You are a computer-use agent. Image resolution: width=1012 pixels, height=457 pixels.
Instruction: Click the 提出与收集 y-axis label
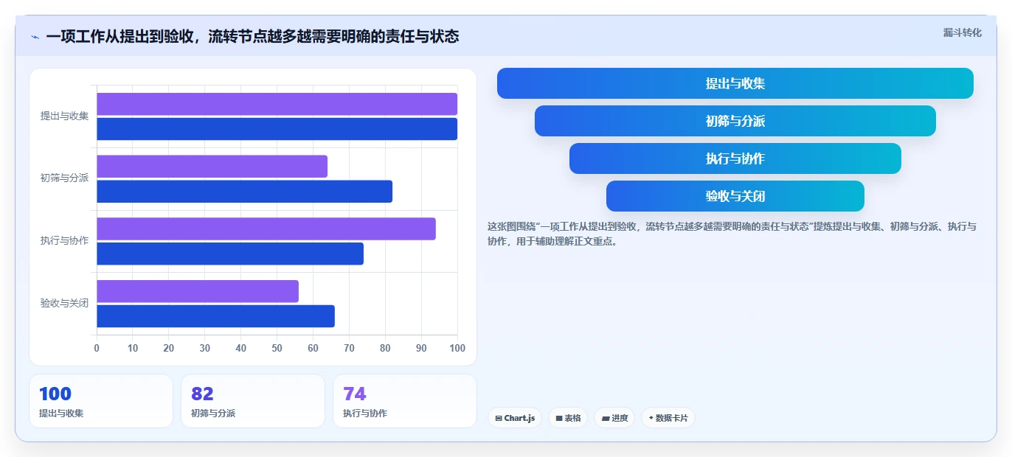pos(64,116)
